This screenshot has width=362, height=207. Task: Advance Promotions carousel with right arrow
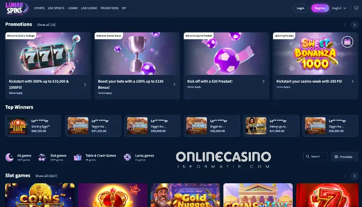click(x=354, y=25)
